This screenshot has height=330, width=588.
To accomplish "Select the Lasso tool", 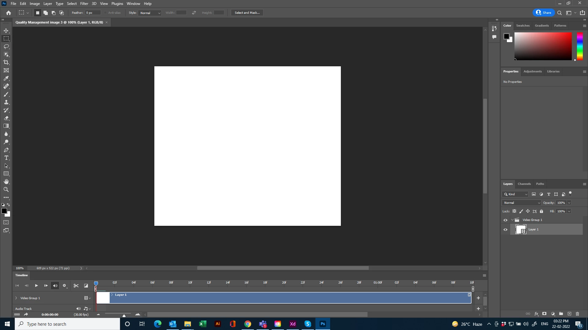I will pyautogui.click(x=6, y=46).
